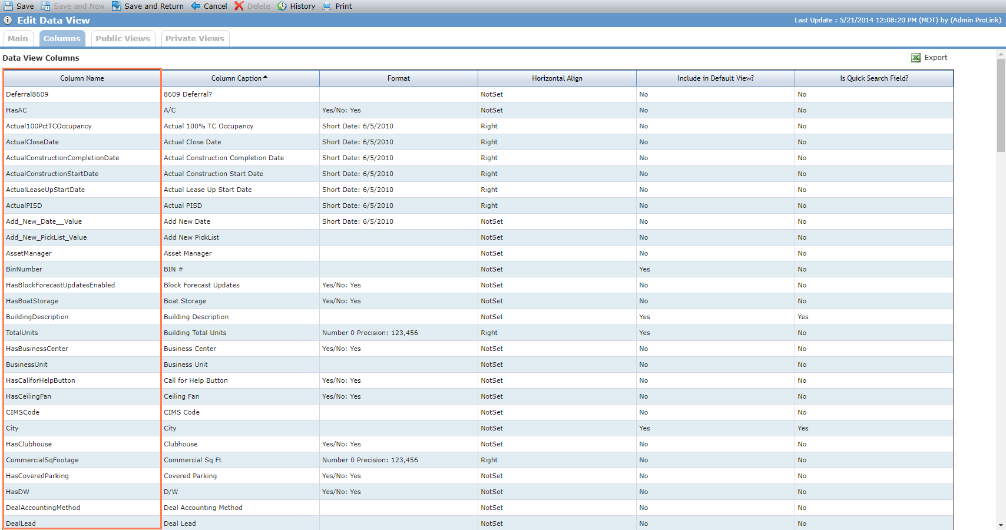Select the HasAC column name cell
This screenshot has height=530, width=1006.
(82, 110)
